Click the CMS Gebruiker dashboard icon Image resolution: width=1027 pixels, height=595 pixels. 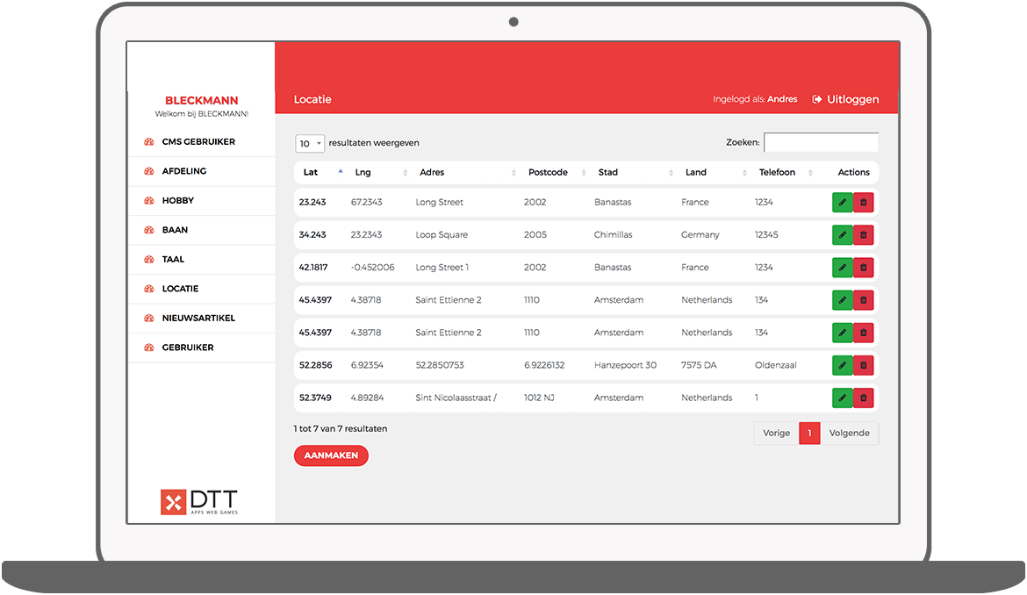pyautogui.click(x=148, y=142)
